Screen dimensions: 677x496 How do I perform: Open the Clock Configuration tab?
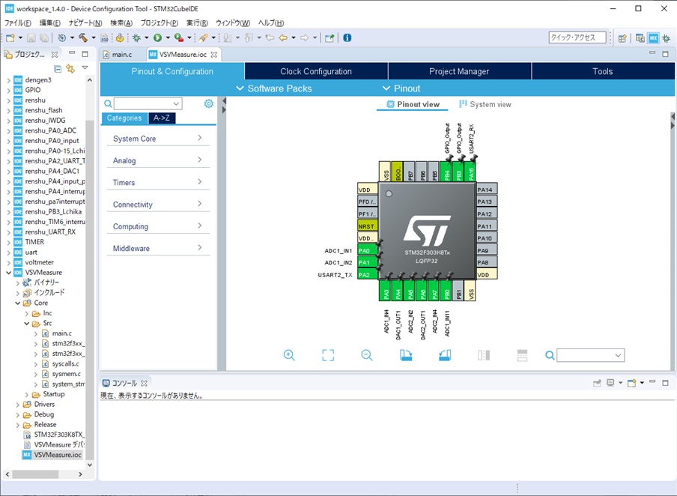[316, 72]
